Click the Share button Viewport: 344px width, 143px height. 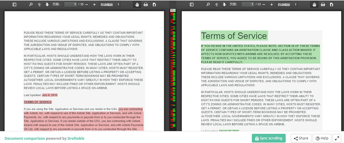tap(301, 138)
